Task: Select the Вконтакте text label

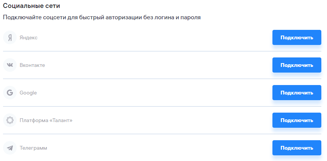Action: coord(32,65)
